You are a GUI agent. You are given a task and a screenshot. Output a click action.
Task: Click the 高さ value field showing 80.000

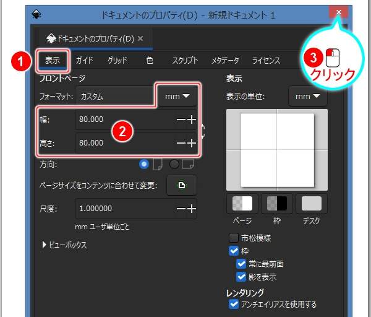coord(126,143)
